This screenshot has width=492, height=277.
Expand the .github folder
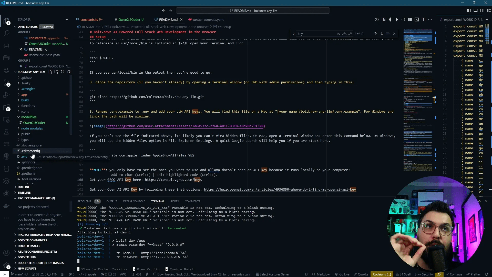click(26, 77)
